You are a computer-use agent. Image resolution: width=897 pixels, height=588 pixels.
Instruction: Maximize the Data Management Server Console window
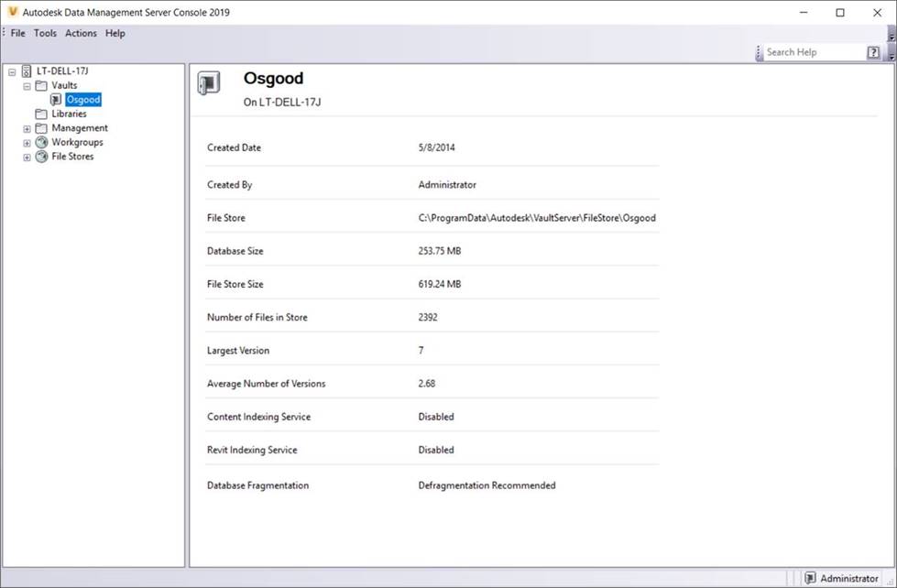click(x=840, y=13)
